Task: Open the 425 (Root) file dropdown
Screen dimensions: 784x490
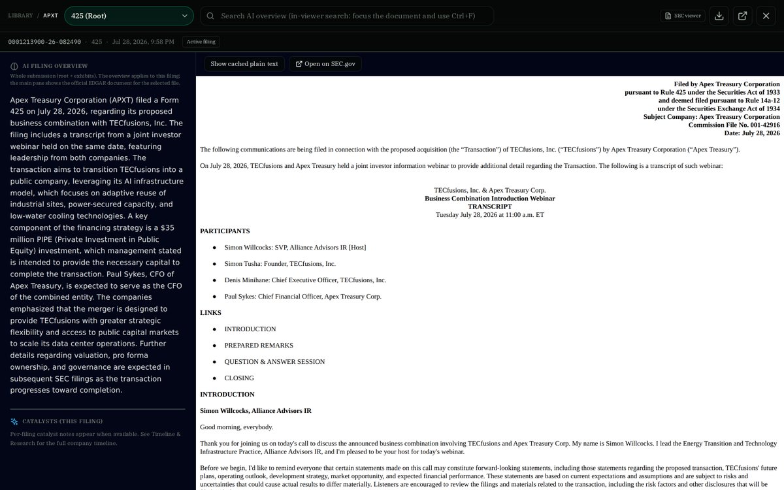Action: pyautogui.click(x=129, y=16)
